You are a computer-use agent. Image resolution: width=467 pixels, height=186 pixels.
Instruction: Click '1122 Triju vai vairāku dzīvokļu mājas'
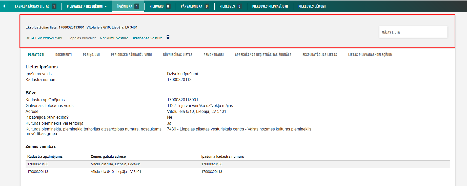200,105
